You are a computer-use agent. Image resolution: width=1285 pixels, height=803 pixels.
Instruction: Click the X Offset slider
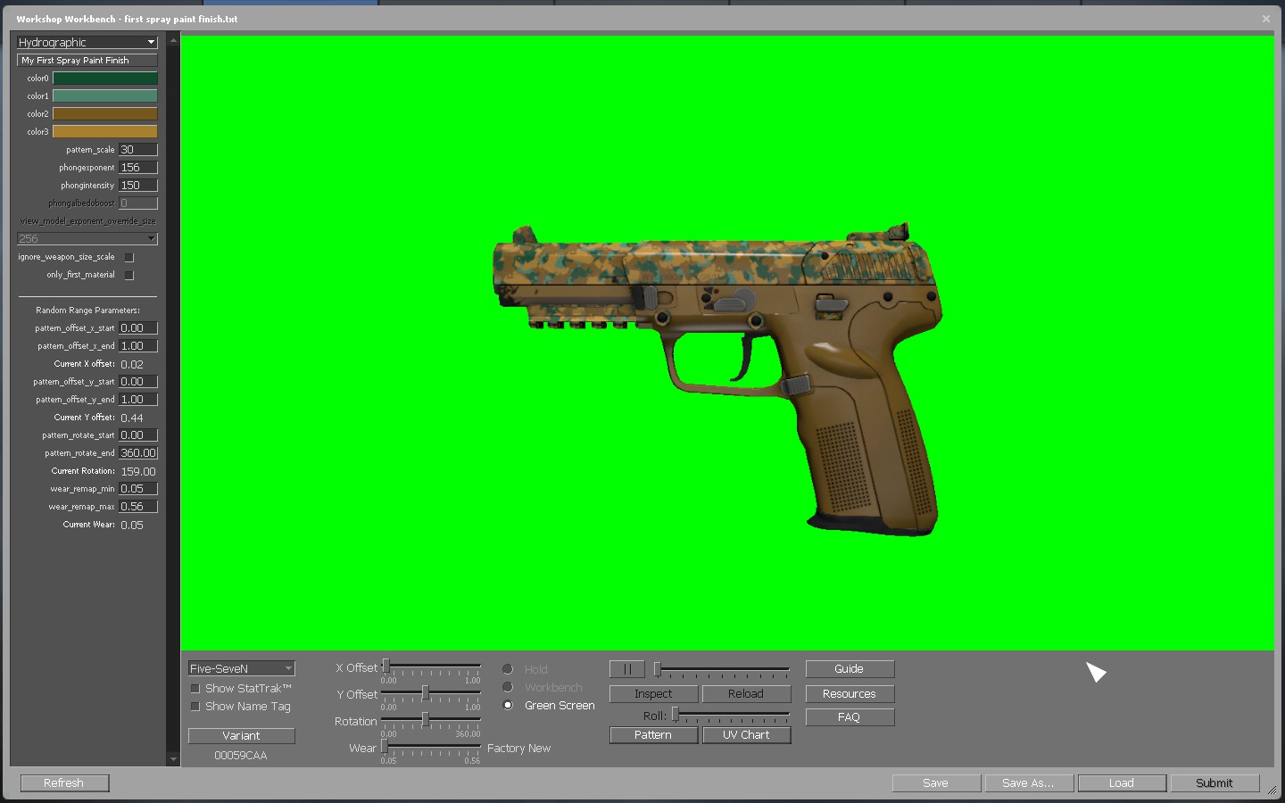tap(432, 666)
